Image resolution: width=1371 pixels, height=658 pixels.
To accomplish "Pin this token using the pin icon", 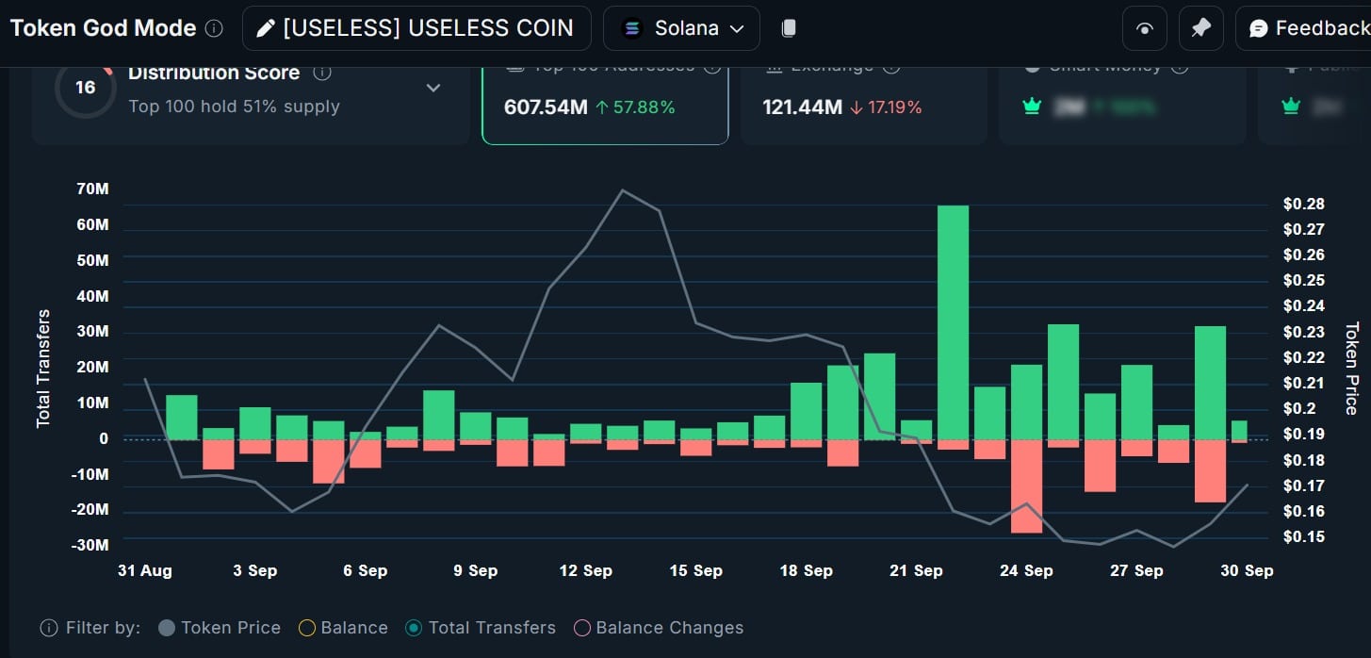I will (1200, 28).
